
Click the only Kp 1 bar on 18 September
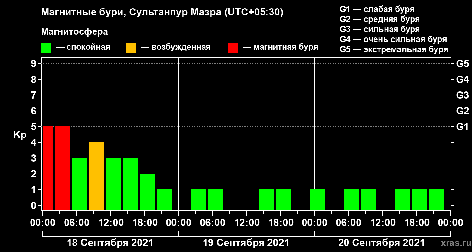coord(164,200)
